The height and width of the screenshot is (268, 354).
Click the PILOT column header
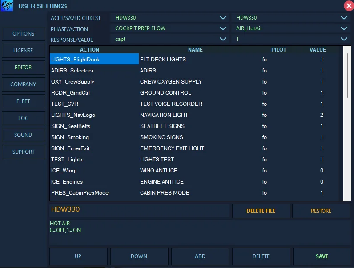coord(278,50)
